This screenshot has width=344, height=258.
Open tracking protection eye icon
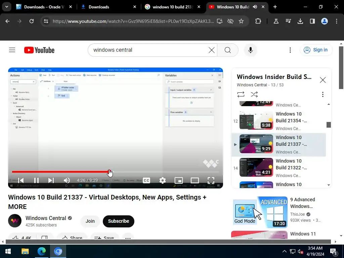pos(230,21)
